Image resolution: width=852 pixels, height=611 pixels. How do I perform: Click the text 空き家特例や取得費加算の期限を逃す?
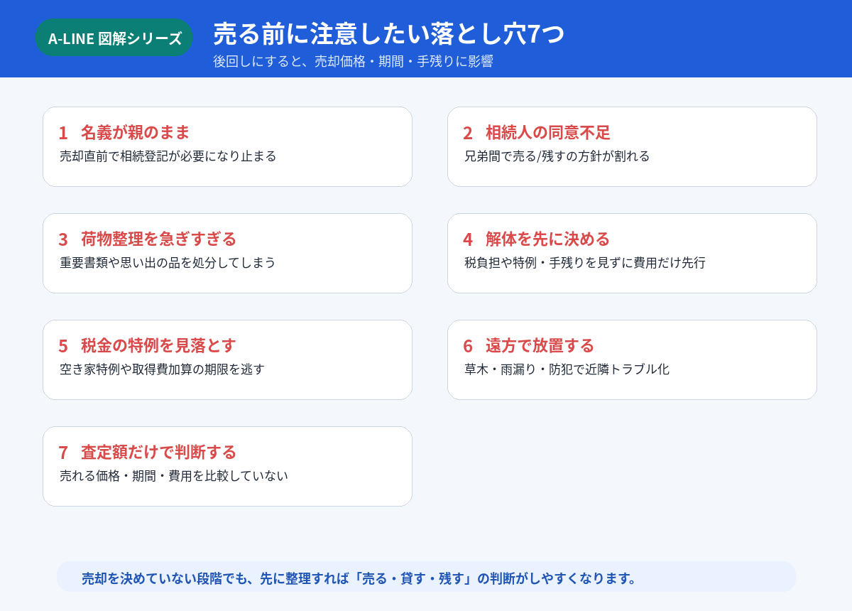point(162,369)
